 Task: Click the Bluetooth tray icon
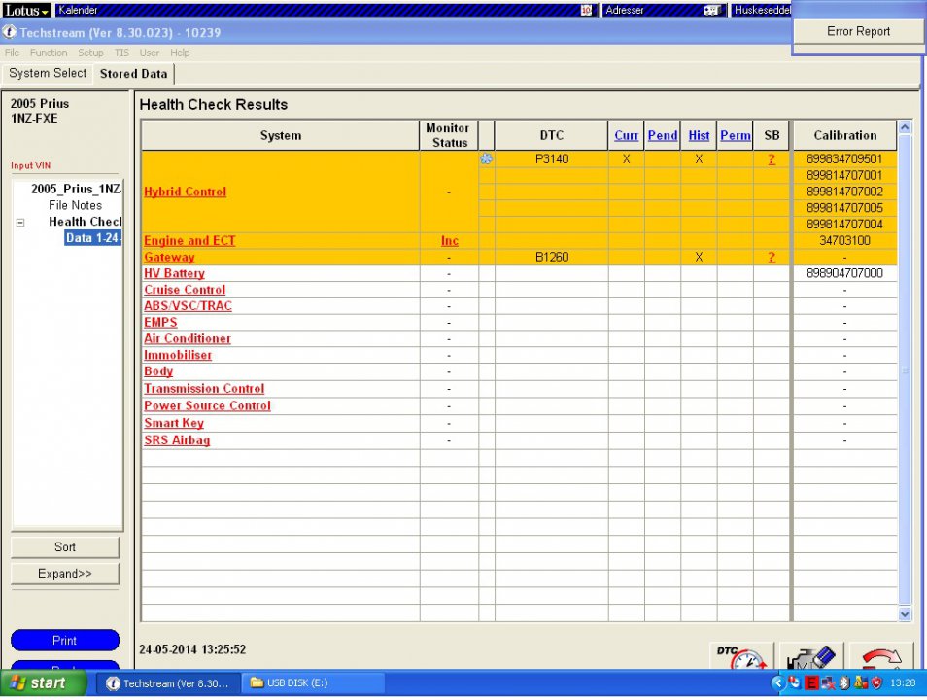(844, 683)
